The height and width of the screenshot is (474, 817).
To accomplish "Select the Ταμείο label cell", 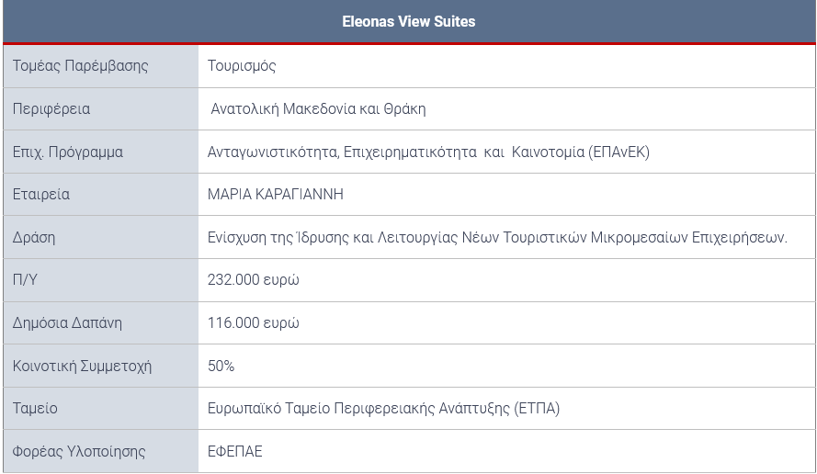I will (101, 409).
